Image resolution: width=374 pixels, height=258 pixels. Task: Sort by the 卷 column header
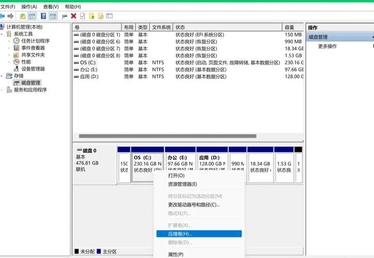point(97,27)
